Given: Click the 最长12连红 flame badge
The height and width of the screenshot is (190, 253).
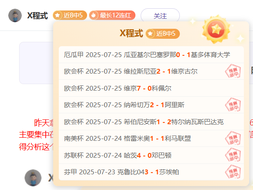Looking at the screenshot, I should (112, 15).
